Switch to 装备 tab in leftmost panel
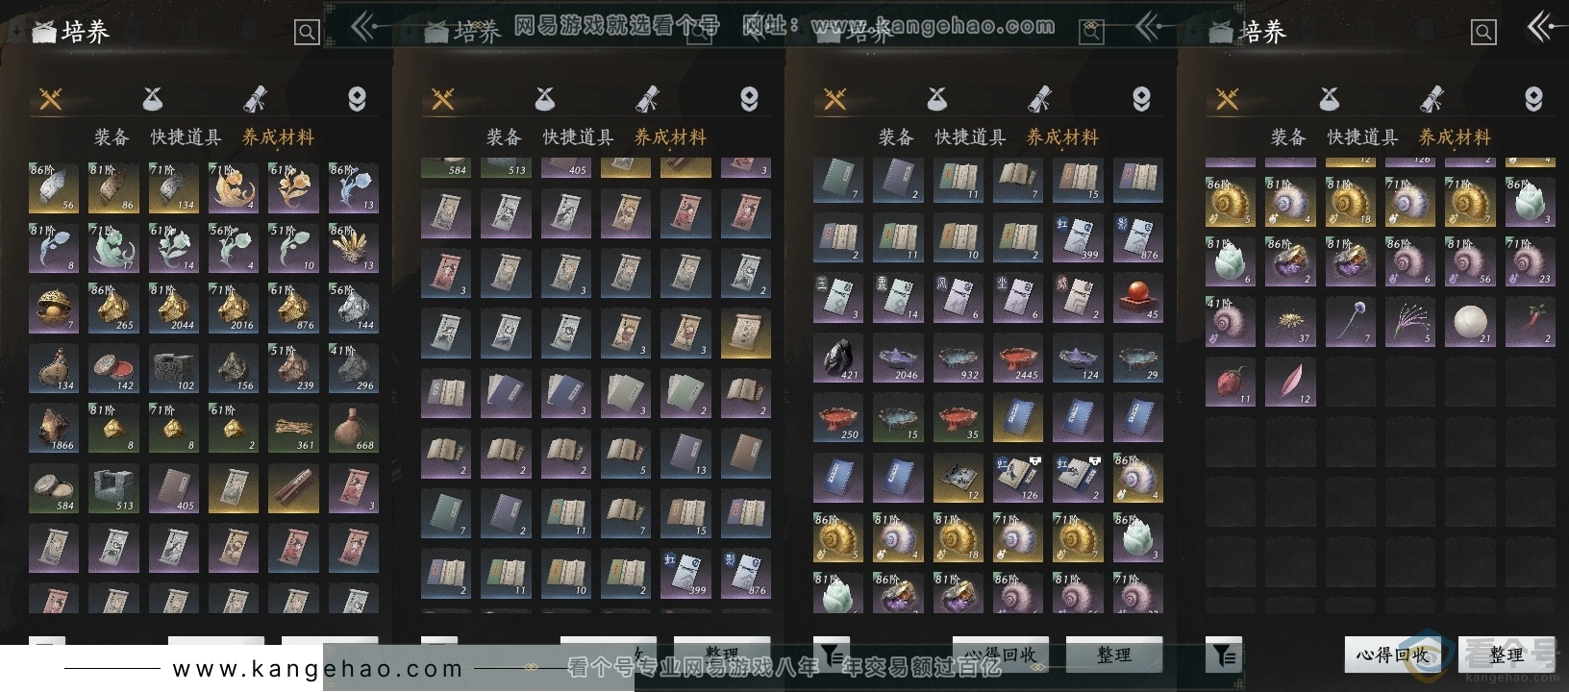 tap(112, 137)
